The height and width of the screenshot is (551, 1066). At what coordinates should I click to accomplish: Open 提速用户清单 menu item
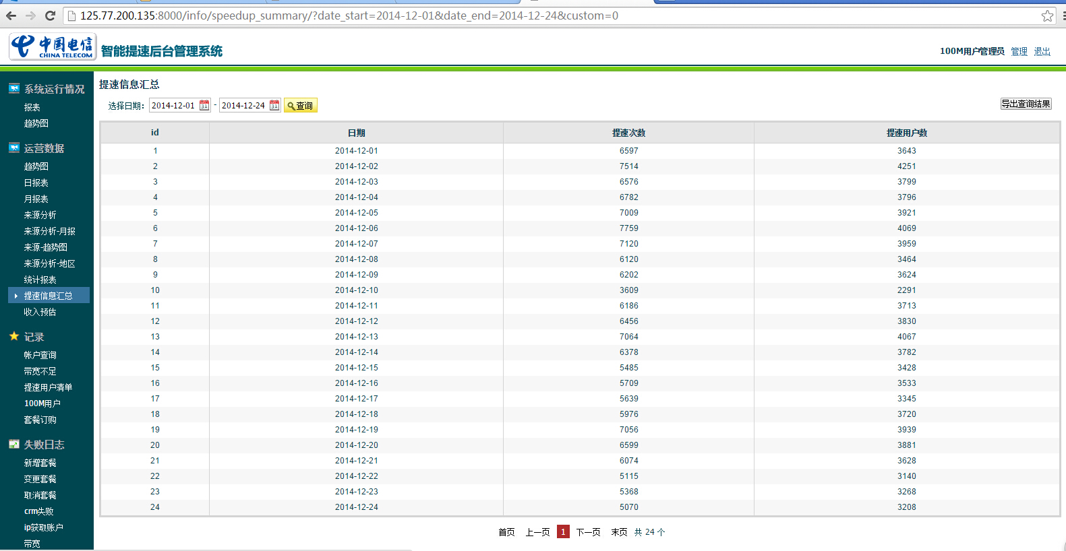click(x=48, y=387)
